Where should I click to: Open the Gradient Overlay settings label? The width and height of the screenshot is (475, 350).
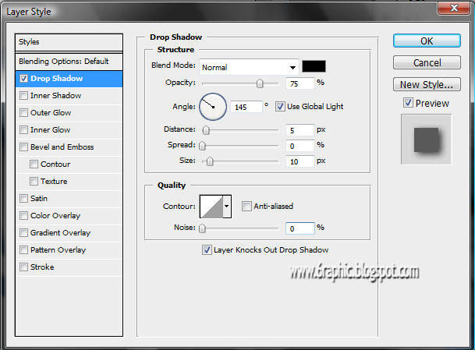point(60,233)
